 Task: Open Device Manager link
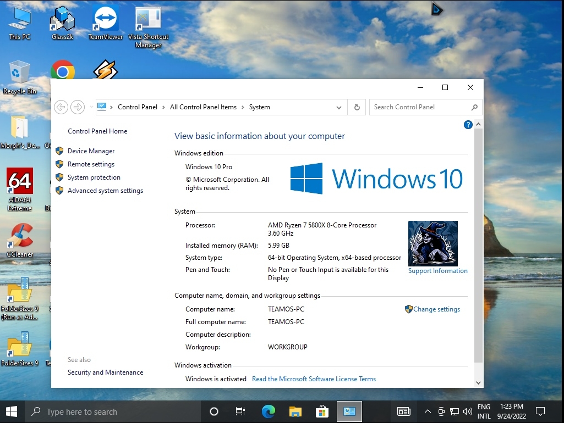(x=91, y=151)
